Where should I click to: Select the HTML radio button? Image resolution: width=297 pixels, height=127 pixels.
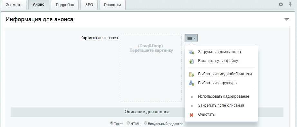click(x=128, y=123)
